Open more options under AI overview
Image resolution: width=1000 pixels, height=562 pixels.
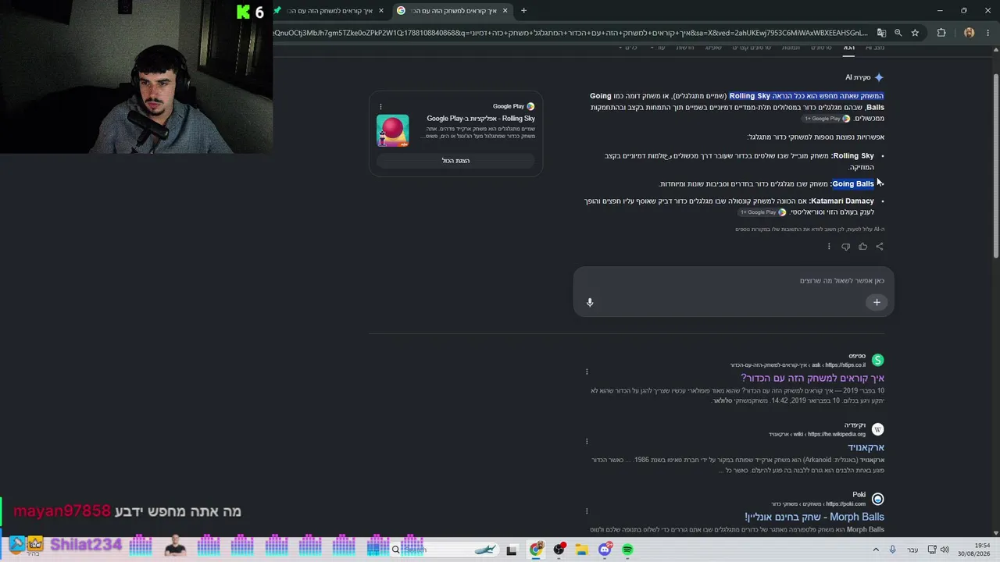coord(829,247)
